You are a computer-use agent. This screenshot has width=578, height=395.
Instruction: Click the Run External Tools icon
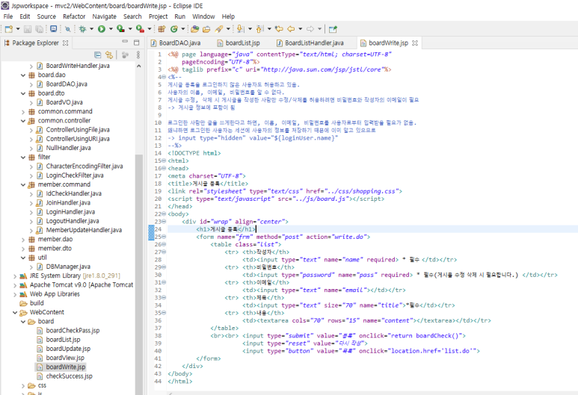pos(140,28)
